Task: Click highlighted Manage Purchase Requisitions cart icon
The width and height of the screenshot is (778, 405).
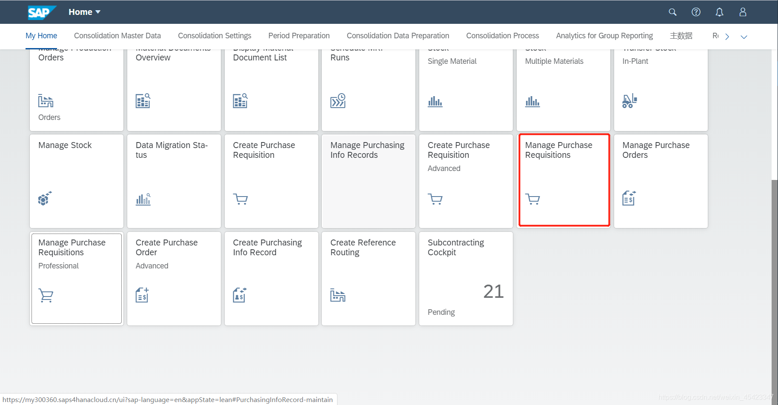Action: pyautogui.click(x=532, y=199)
